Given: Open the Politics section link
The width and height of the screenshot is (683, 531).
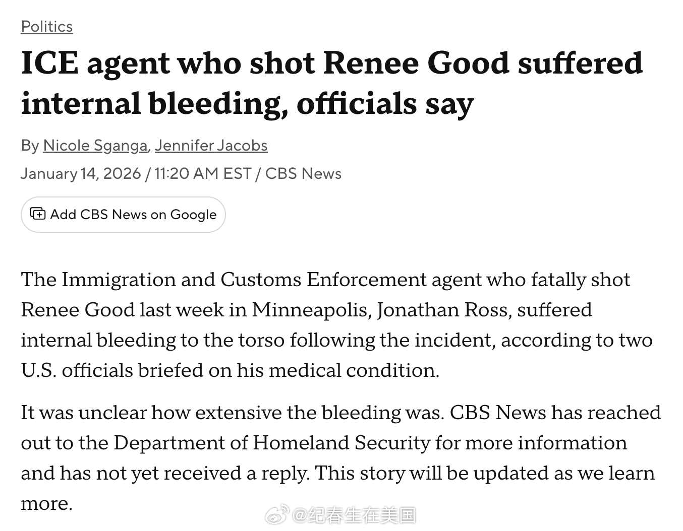Looking at the screenshot, I should [x=47, y=27].
